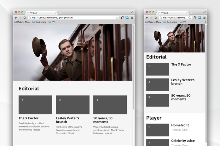This screenshot has width=220, height=146.
Task: Open the ITV bookmark folder in the left window
Action: (52, 22)
